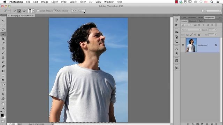Screen dimensions: 223x125
Task: Click the Background layer thumbnail
Action: click(x=191, y=45)
